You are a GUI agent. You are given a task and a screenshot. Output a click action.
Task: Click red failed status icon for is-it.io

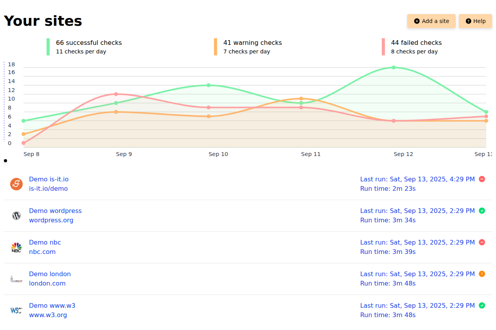pos(482,179)
